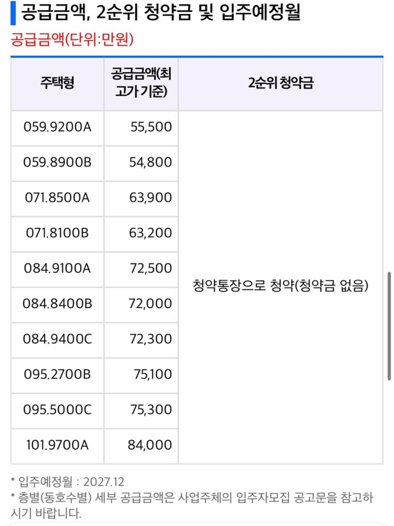Click the 주택형 column header

point(57,84)
